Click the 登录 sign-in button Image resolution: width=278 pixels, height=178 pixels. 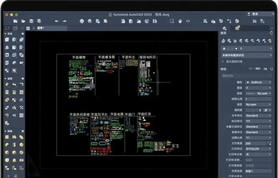(254, 14)
